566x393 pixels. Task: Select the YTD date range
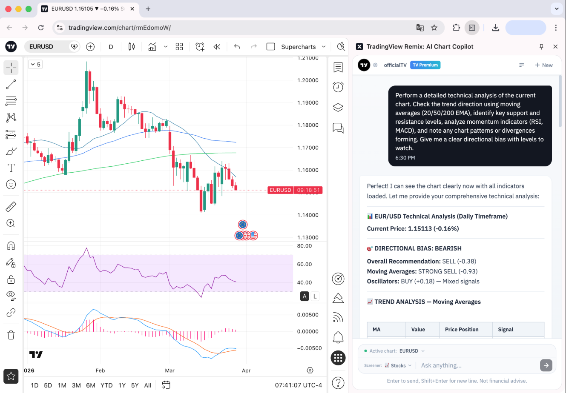point(106,385)
